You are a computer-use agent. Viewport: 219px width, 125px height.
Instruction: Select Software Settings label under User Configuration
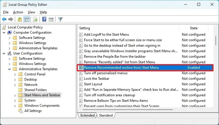coord(32,59)
